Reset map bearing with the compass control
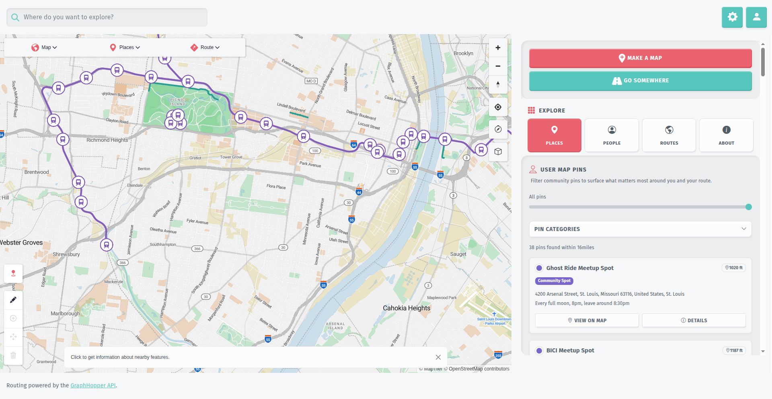The height and width of the screenshot is (399, 772). coord(498,129)
